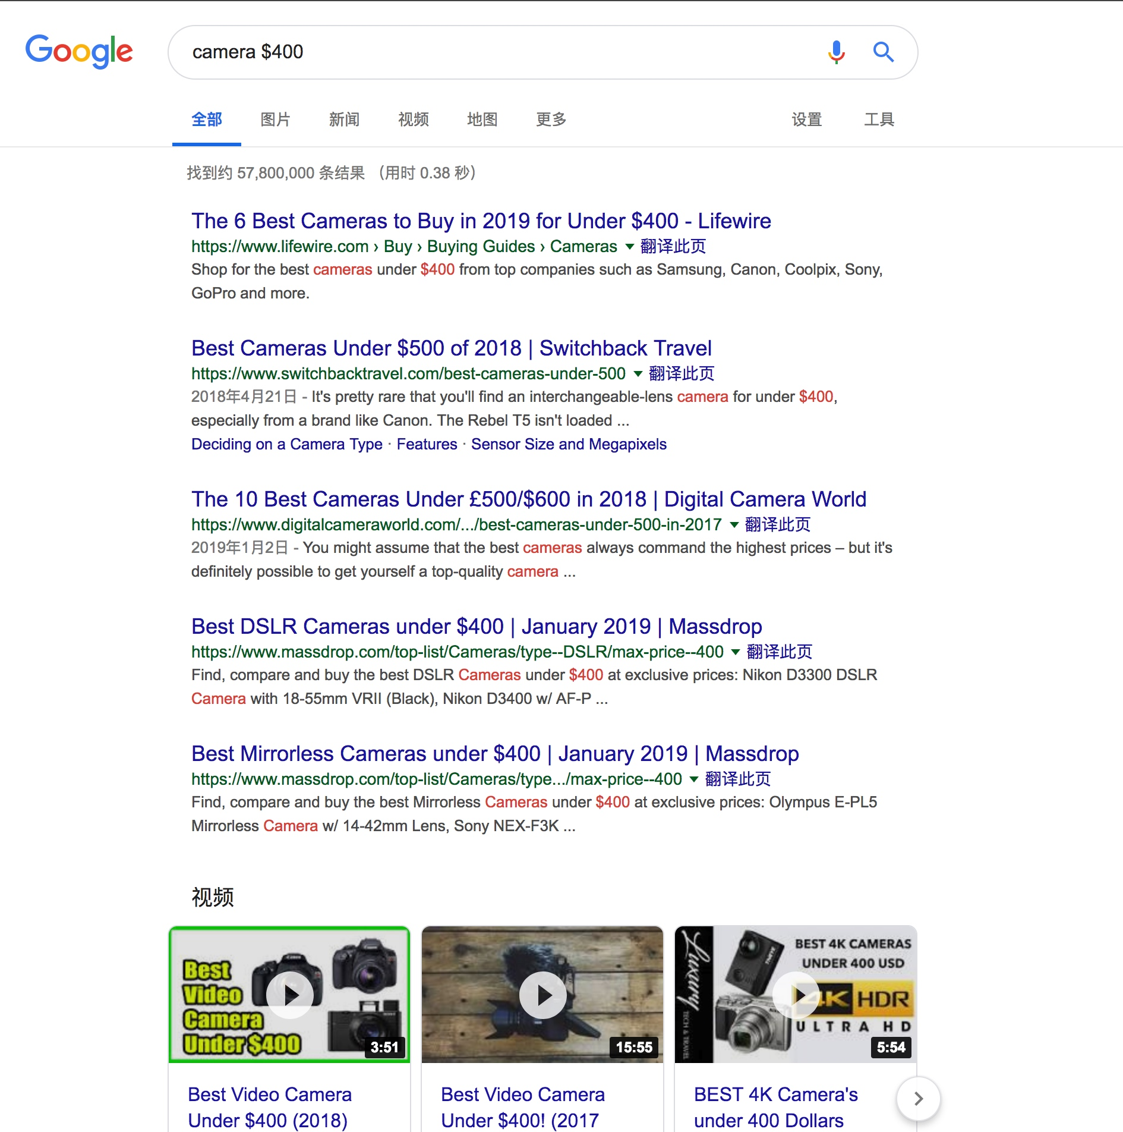Viewport: 1123px width, 1132px height.
Task: Click the blue magnifier search icon
Action: (884, 52)
